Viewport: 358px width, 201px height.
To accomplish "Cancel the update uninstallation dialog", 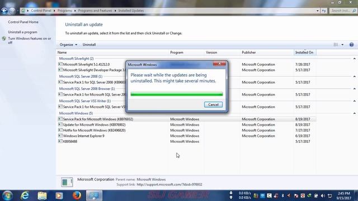I will (x=213, y=104).
